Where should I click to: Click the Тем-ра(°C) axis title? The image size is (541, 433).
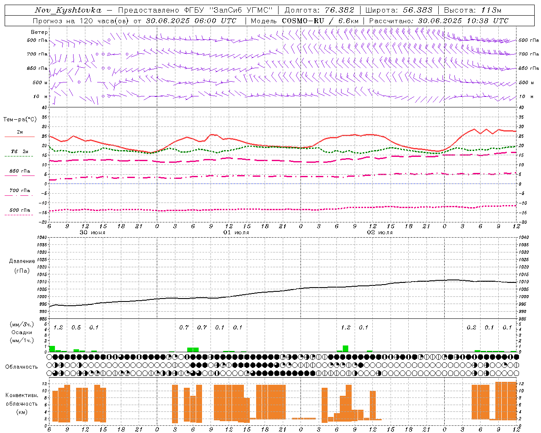pos(20,120)
